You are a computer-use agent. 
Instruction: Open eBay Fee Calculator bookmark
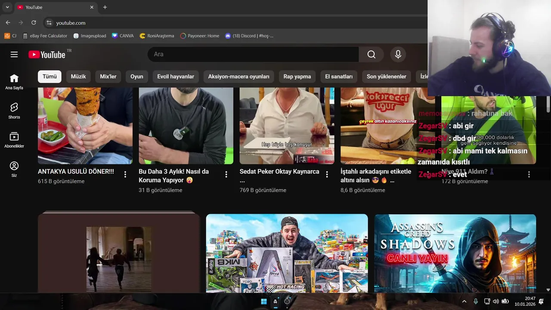coord(45,36)
